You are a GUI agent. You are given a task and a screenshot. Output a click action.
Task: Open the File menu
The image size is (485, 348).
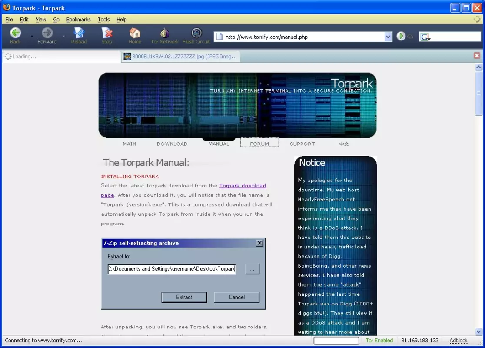coord(9,20)
